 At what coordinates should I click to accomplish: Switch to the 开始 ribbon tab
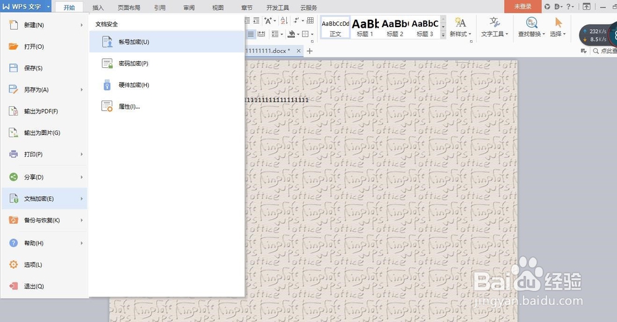pos(69,7)
